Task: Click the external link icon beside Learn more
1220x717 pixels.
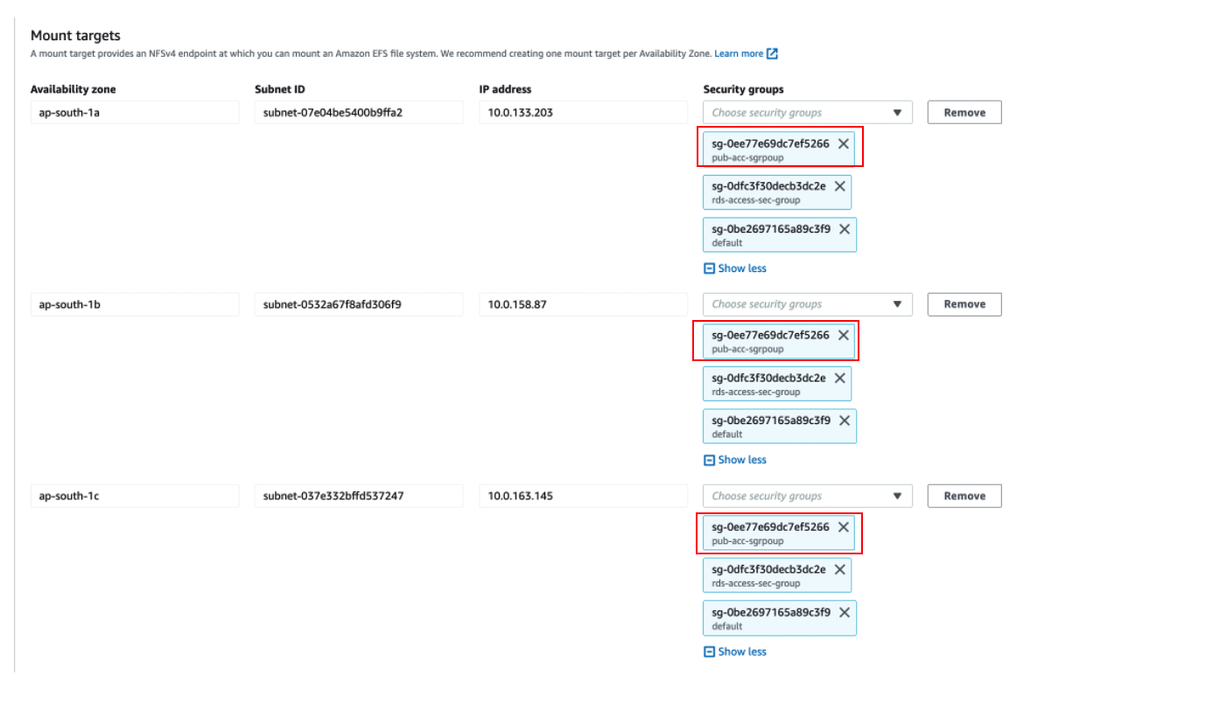Action: (x=772, y=53)
